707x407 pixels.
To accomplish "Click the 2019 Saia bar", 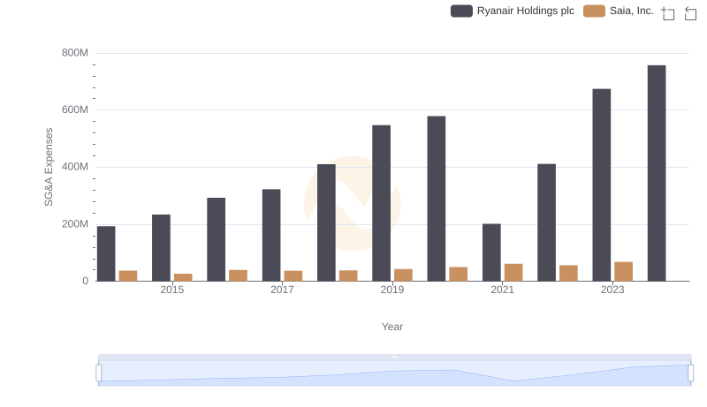I will pos(403,275).
